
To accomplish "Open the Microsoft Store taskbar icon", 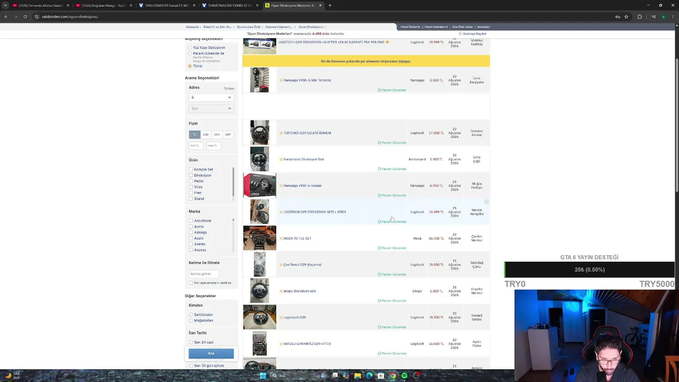I will 381,376.
